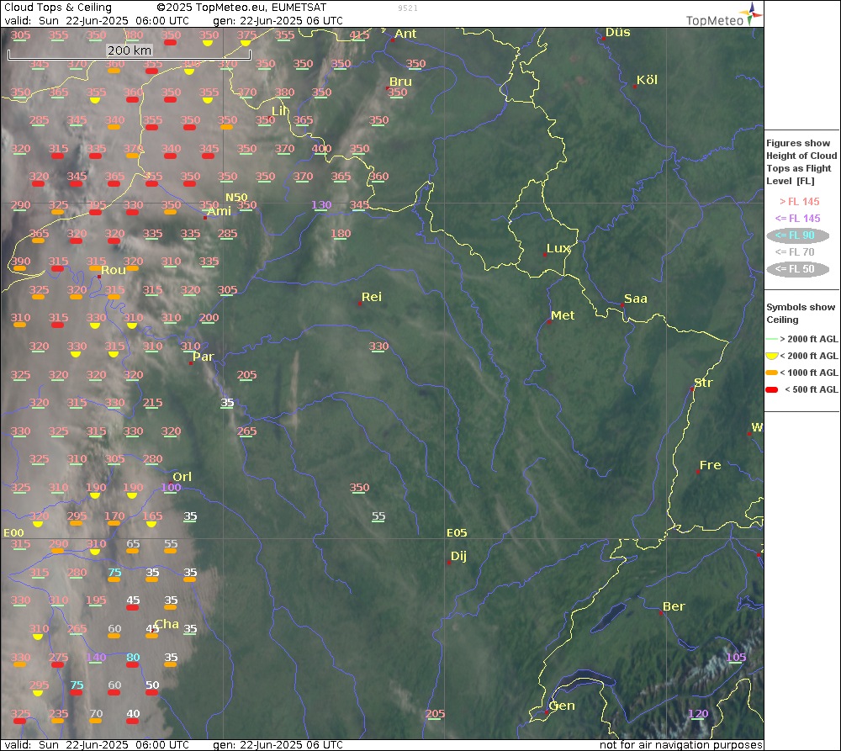The width and height of the screenshot is (841, 751).
Task: Click the 'Str' city label
Action: pos(703,383)
